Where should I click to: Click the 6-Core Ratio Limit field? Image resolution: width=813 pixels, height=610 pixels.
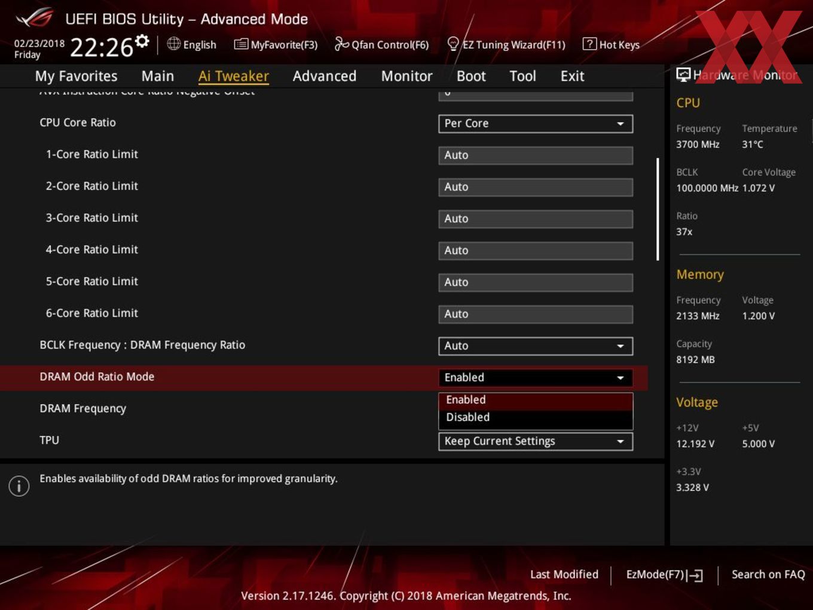pyautogui.click(x=536, y=314)
